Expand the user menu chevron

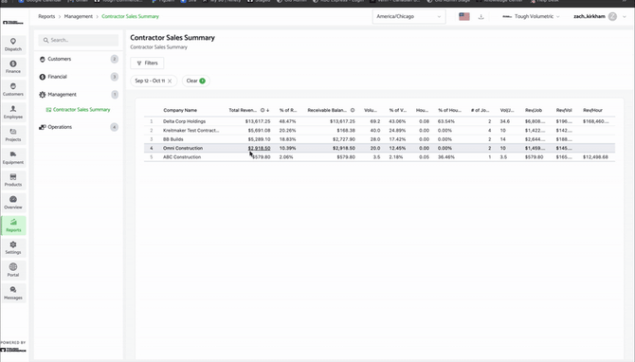point(624,17)
